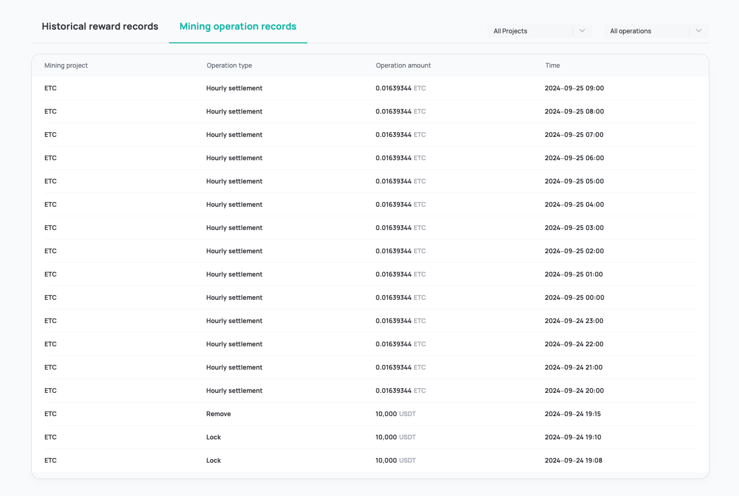Click Hourly settlement in the 09:00 row
739x496 pixels.
click(x=234, y=88)
